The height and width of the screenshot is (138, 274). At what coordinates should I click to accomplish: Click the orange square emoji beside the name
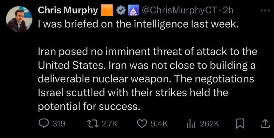tap(107, 11)
